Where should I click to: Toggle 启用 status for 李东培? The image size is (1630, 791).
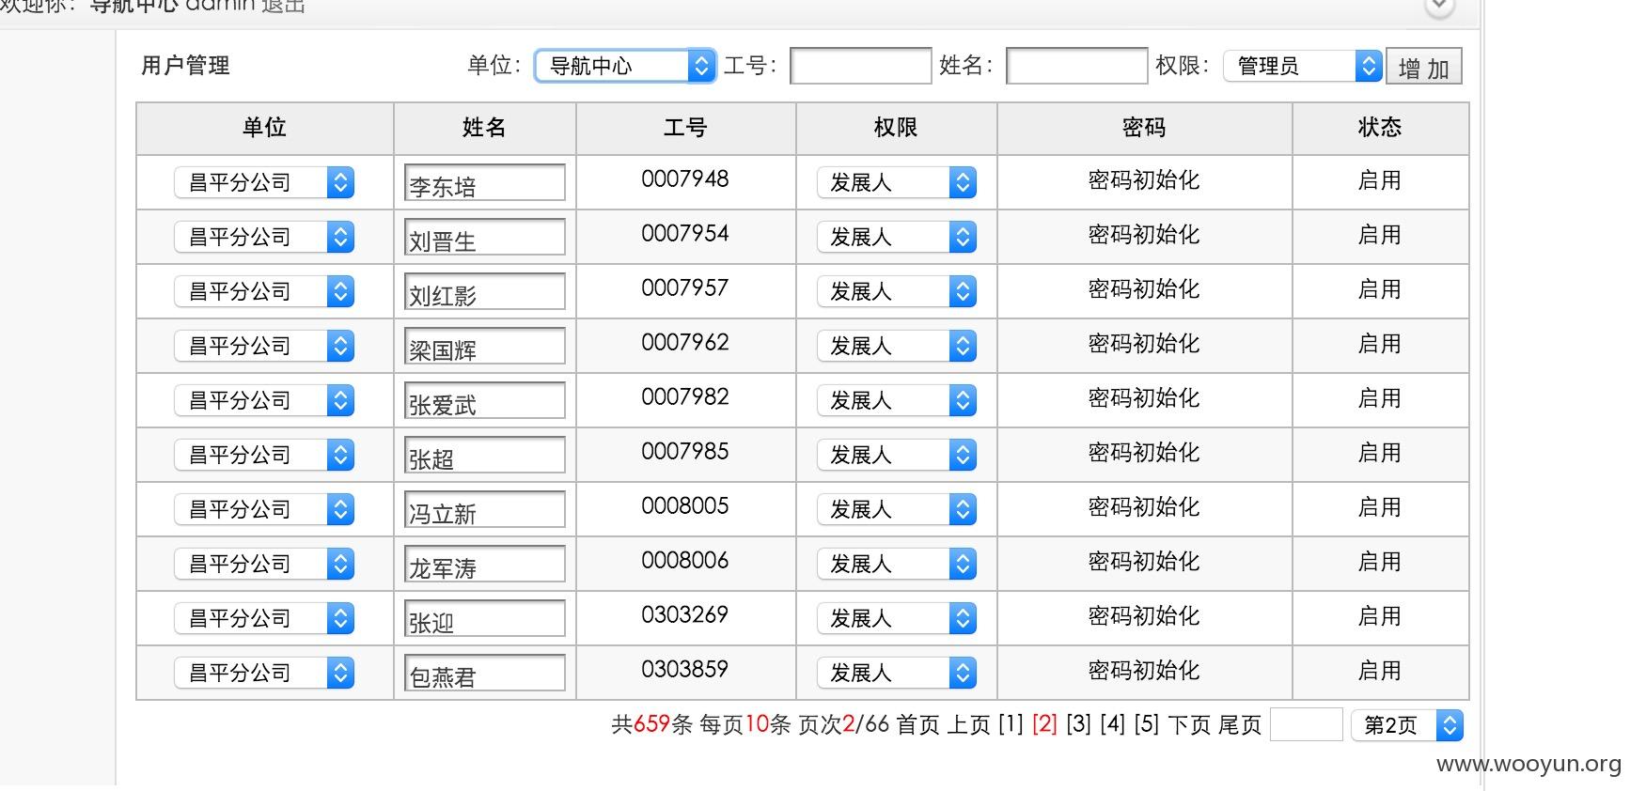click(x=1380, y=180)
